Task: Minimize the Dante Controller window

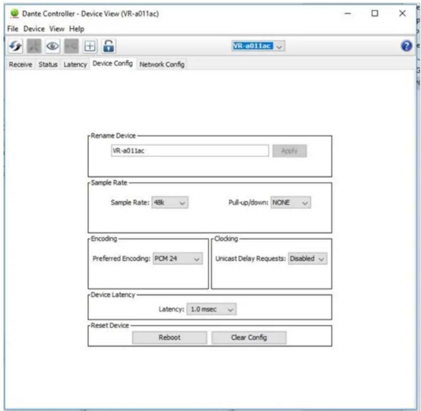Action: (348, 13)
